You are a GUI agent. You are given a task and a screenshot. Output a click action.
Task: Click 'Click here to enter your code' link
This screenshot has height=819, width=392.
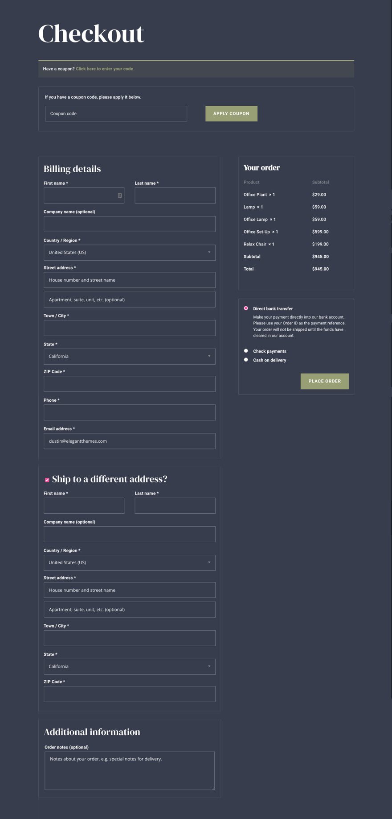pyautogui.click(x=104, y=69)
